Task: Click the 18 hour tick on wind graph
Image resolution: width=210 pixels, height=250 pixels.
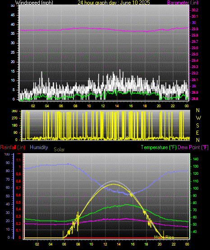Action: click(x=145, y=106)
